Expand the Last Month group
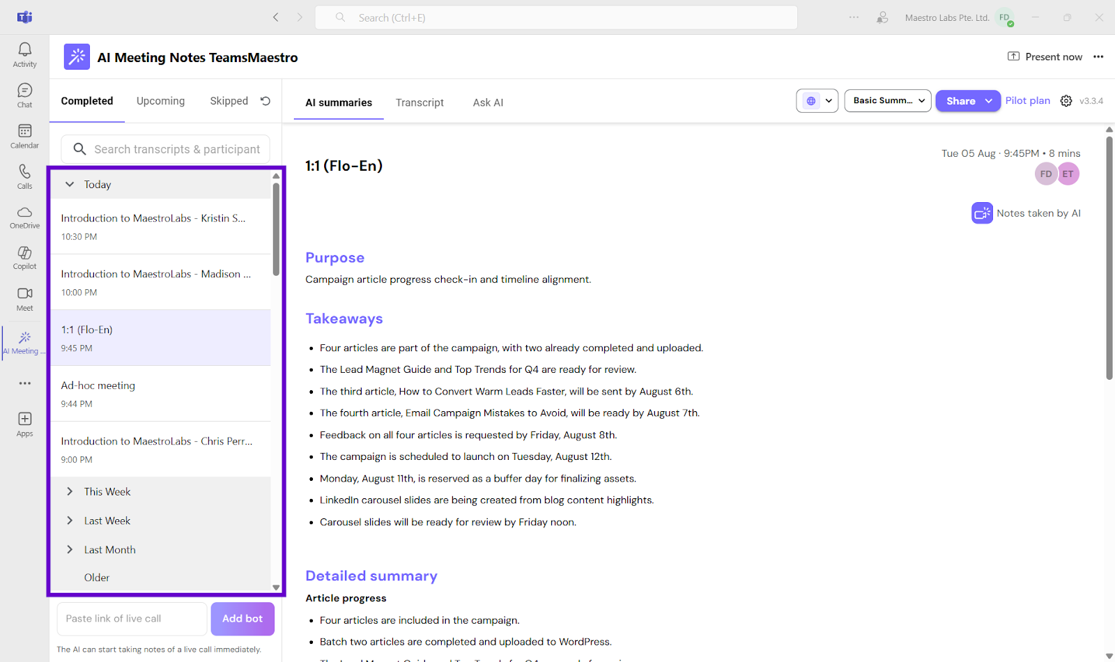 (x=70, y=550)
